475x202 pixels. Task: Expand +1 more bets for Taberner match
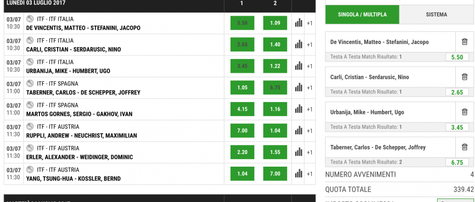(x=309, y=88)
